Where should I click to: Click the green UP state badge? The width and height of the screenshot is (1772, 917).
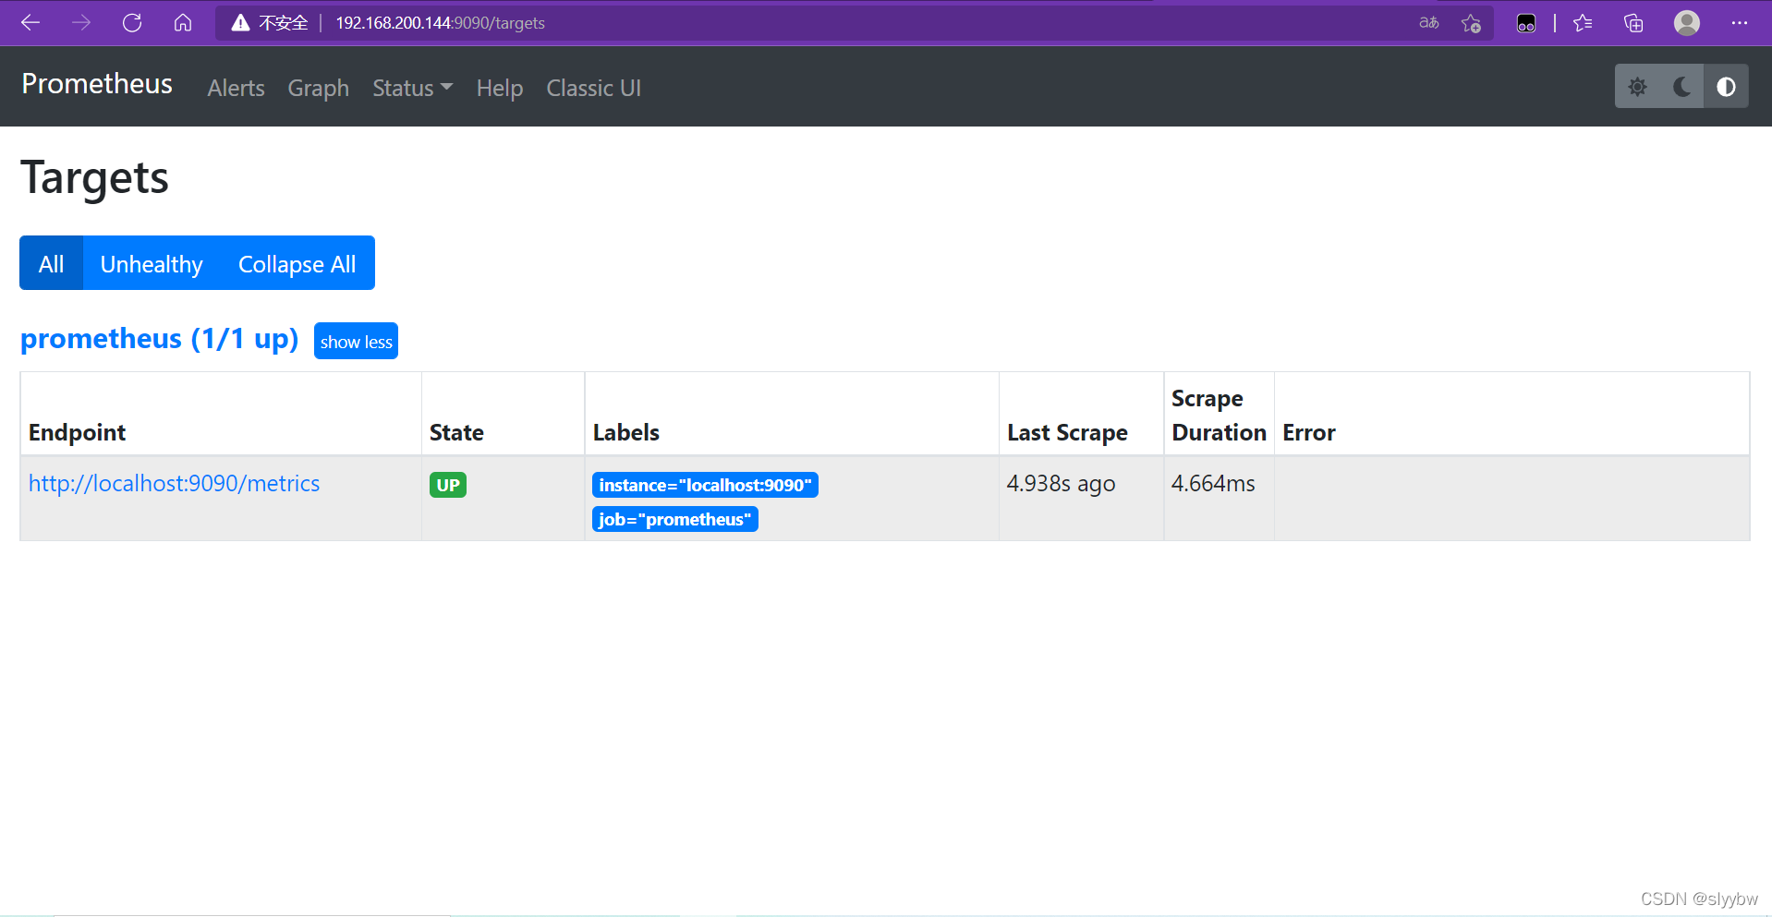click(448, 485)
